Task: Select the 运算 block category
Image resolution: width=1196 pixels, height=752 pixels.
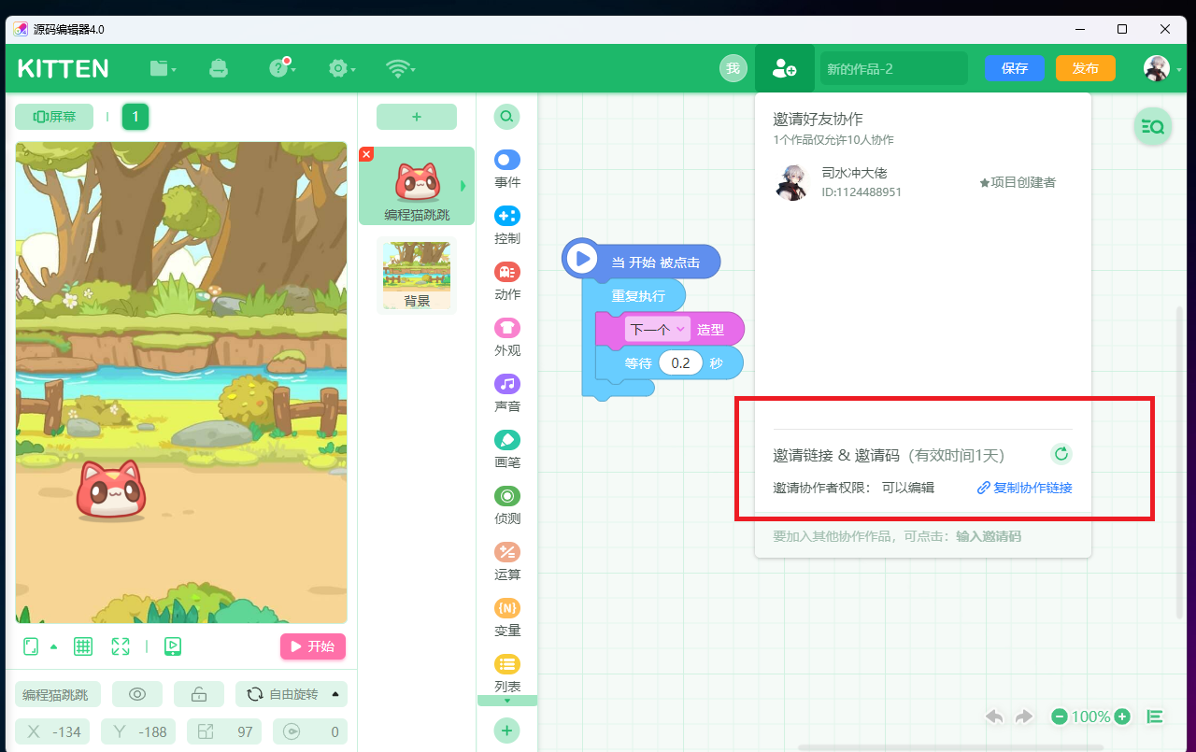Action: coord(507,561)
